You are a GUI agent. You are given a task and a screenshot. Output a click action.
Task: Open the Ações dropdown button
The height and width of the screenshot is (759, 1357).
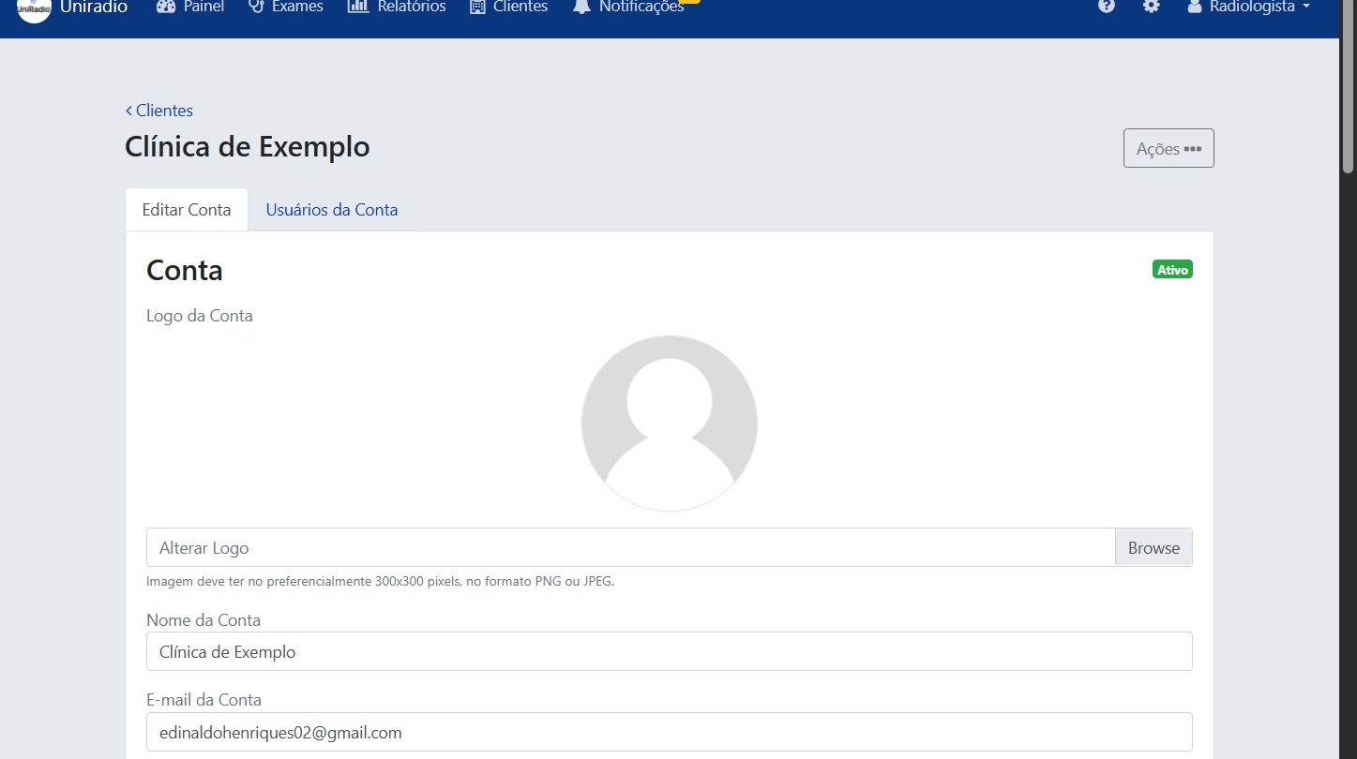(1168, 148)
